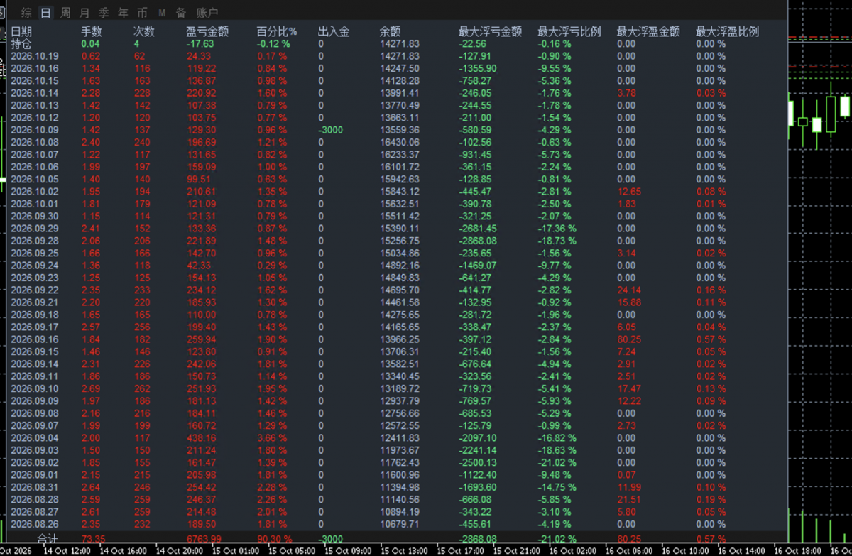
Task: Click the 日期 column header
Action: click(21, 31)
